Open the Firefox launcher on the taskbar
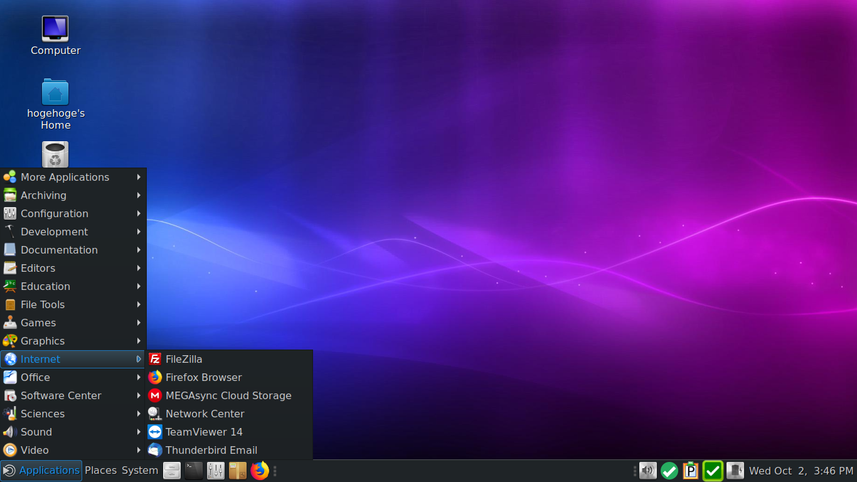The height and width of the screenshot is (482, 857). pos(260,471)
